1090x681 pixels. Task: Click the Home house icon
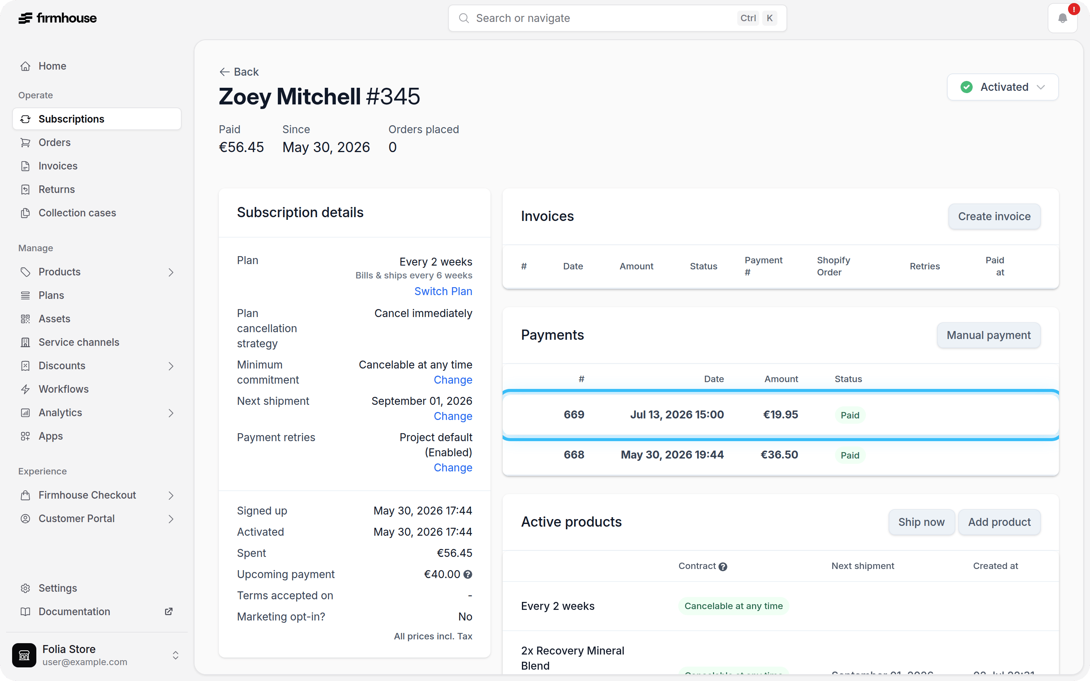click(25, 66)
